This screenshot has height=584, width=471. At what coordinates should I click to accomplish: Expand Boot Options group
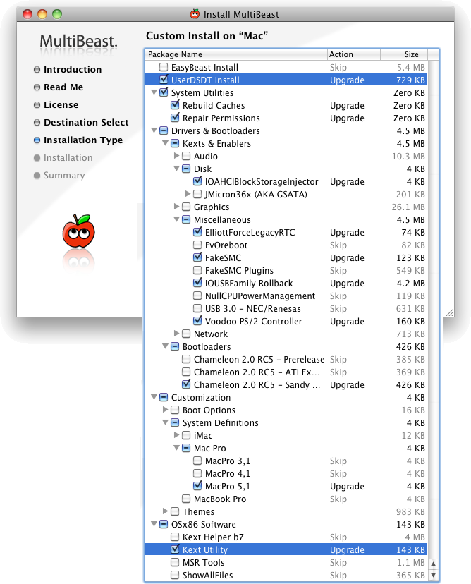[165, 410]
